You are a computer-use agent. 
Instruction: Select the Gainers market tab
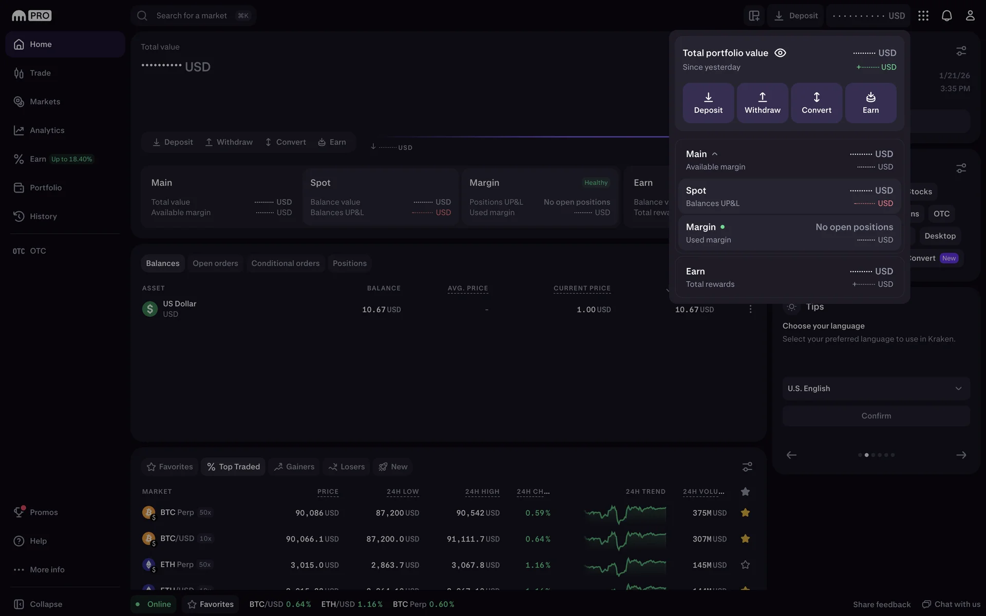(294, 467)
